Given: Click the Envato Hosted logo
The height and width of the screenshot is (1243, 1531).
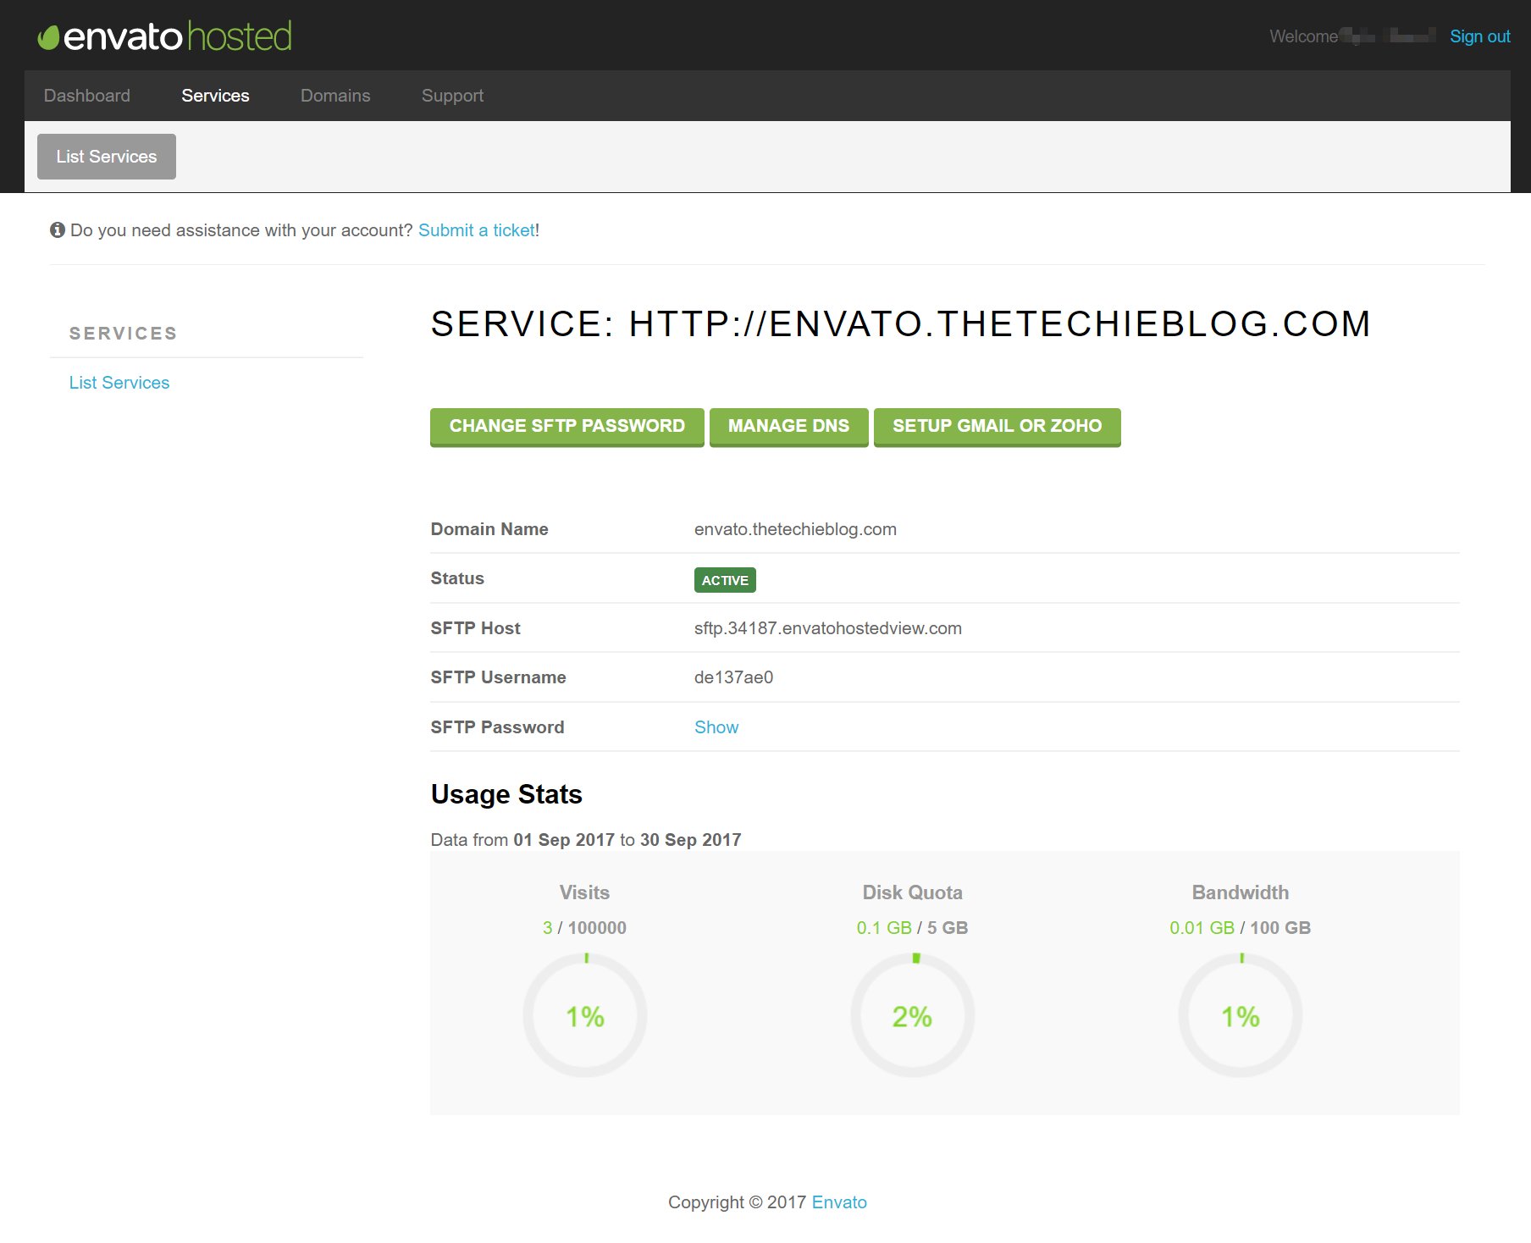Looking at the screenshot, I should coord(165,36).
